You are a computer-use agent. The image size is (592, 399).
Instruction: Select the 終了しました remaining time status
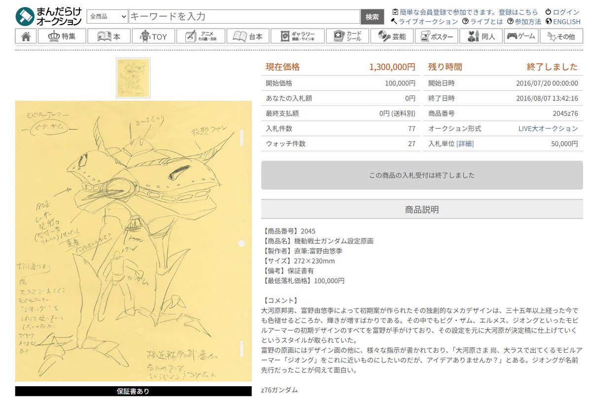[x=552, y=67]
